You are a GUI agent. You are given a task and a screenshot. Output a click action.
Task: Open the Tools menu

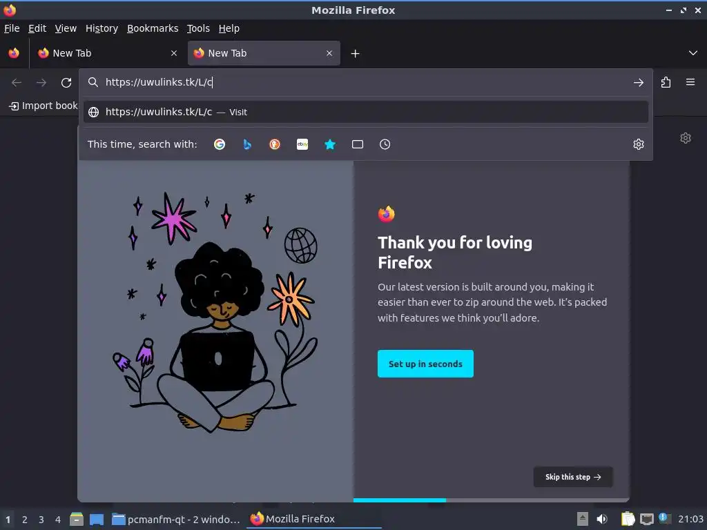[198, 28]
